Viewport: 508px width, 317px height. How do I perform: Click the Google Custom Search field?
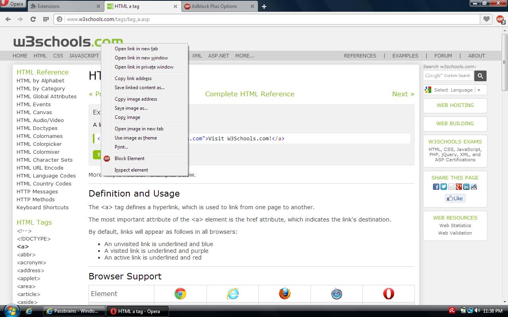point(448,76)
